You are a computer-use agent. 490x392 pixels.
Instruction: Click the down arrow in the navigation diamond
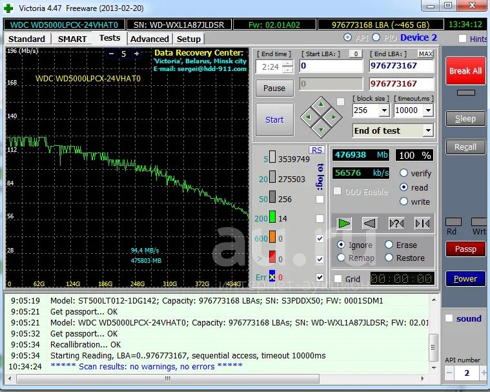[x=321, y=130]
